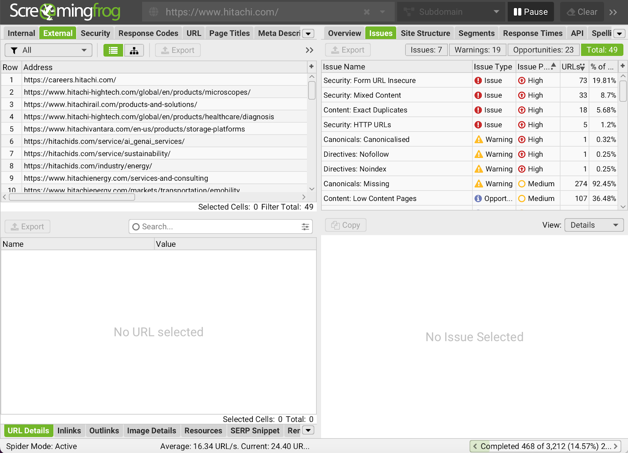
Task: Open the Response Times tab
Action: pos(533,33)
